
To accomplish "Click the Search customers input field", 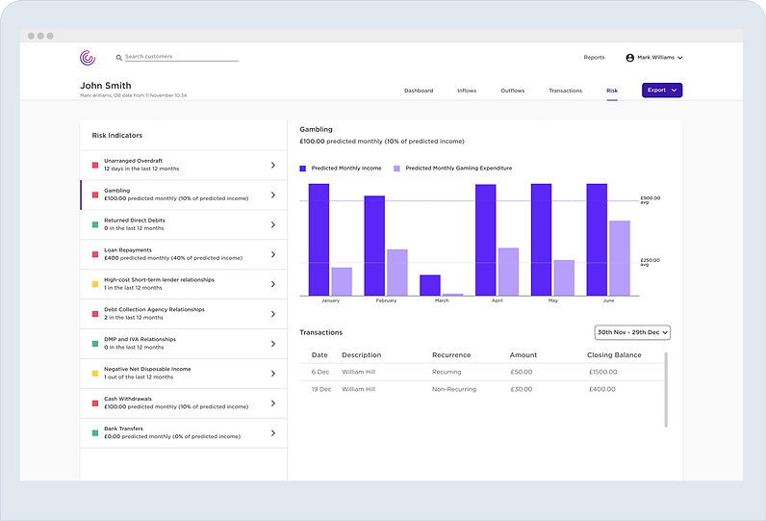I will pyautogui.click(x=180, y=57).
